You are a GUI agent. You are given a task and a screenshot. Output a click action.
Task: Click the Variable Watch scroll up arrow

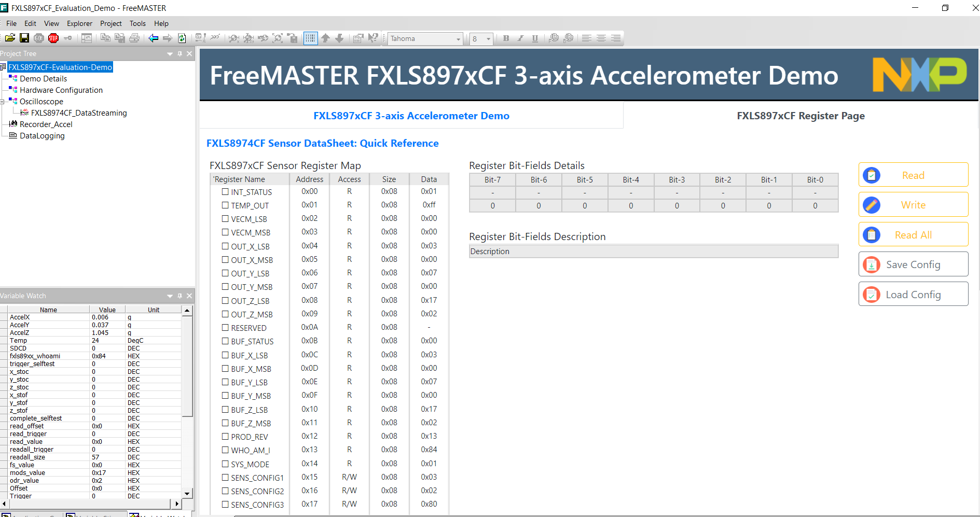click(x=187, y=310)
